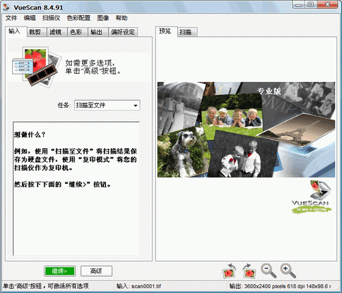
Task: Zoom out using the minus magnifier
Action: point(269,270)
